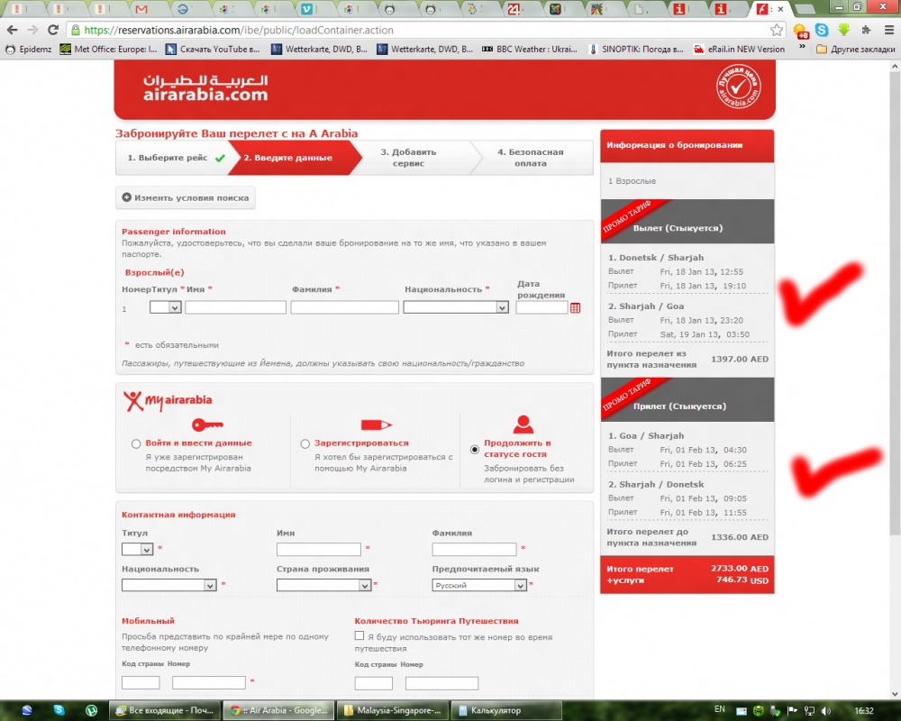Open the 'Предпочитаемый язык' language dropdown
This screenshot has width=901, height=721.
(479, 585)
